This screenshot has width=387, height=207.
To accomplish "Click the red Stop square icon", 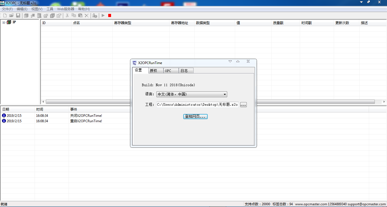I will click(110, 16).
